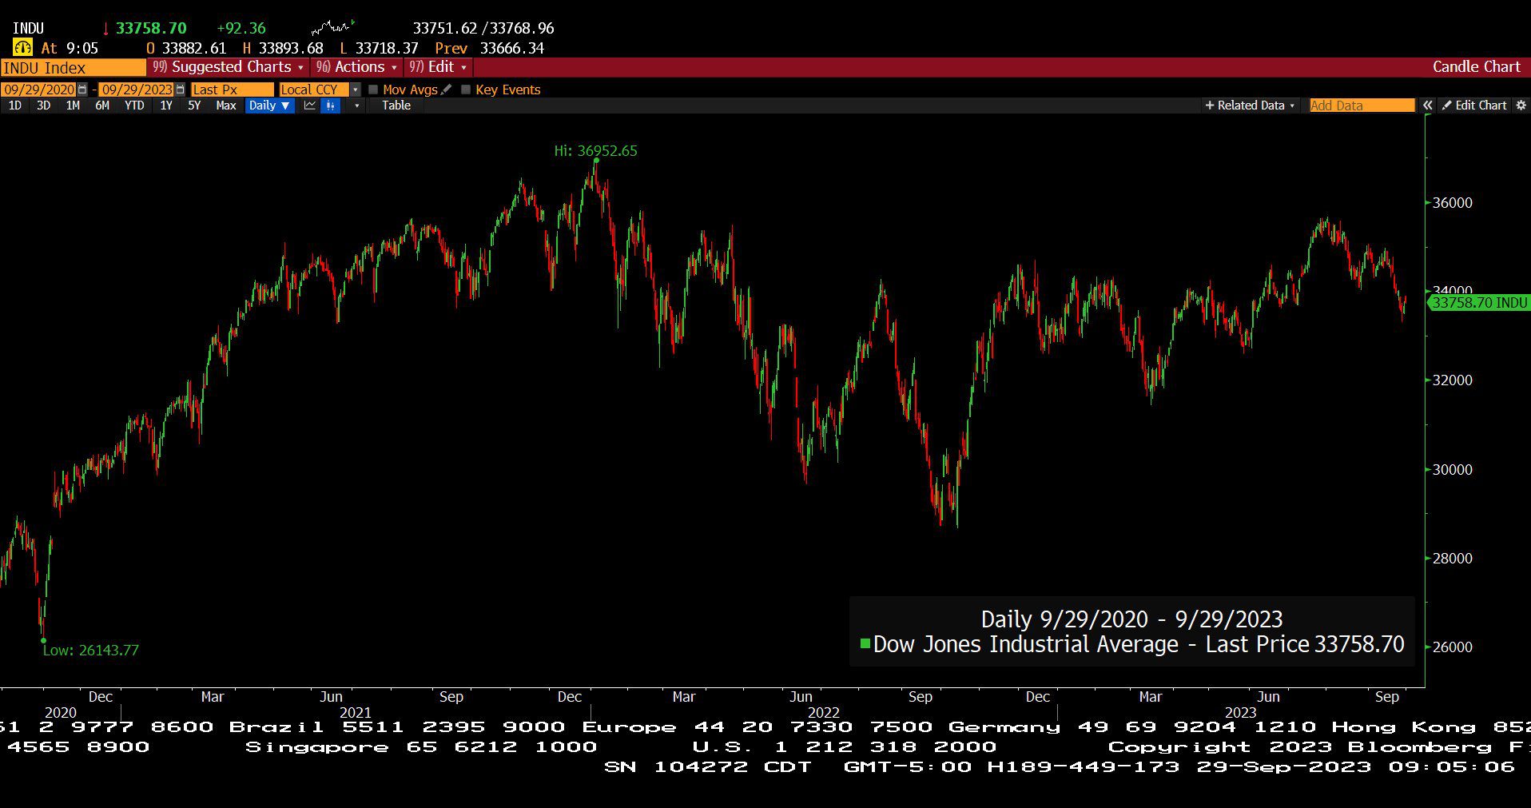
Task: Select the 1D time range
Action: pyautogui.click(x=15, y=105)
